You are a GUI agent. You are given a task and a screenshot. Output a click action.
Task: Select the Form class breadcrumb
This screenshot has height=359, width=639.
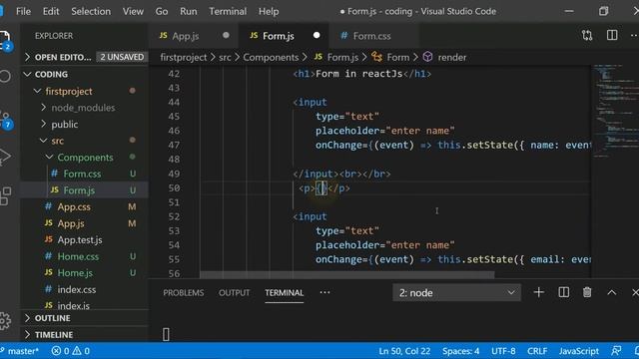coord(390,58)
